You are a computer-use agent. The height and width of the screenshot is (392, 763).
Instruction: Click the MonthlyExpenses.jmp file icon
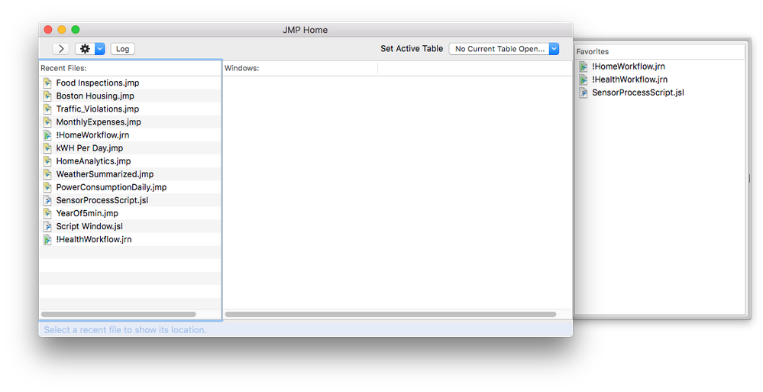coord(47,122)
